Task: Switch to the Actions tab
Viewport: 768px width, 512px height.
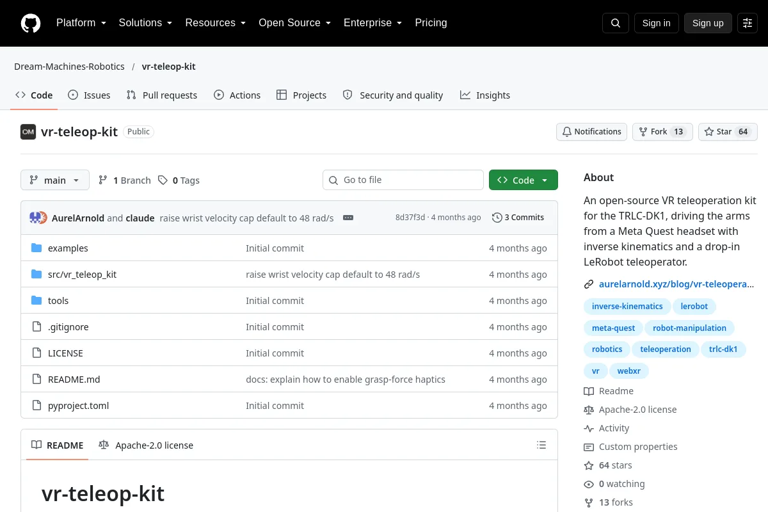Action: [237, 95]
